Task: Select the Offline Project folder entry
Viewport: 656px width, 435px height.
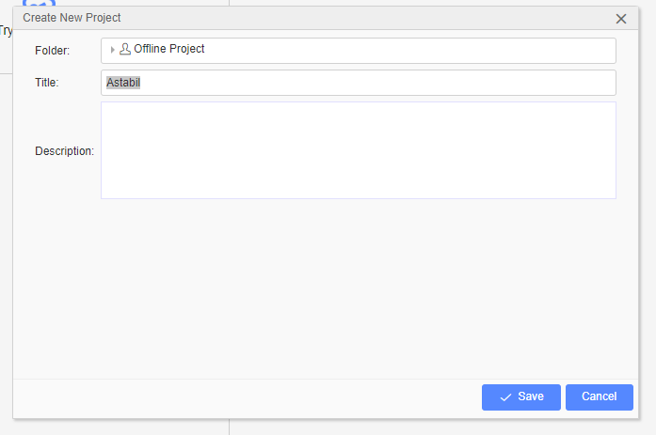Action: [x=169, y=49]
